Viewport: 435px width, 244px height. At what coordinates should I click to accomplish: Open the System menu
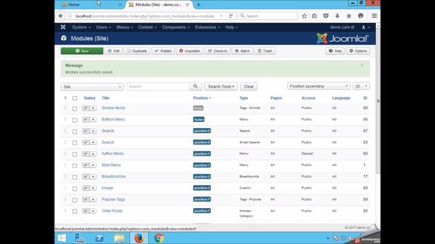pos(82,27)
